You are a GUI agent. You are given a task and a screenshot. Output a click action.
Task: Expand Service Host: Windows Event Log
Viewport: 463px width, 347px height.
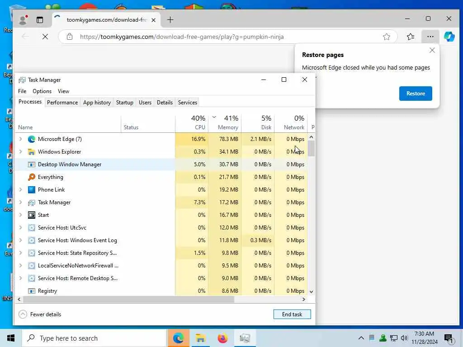(20, 240)
